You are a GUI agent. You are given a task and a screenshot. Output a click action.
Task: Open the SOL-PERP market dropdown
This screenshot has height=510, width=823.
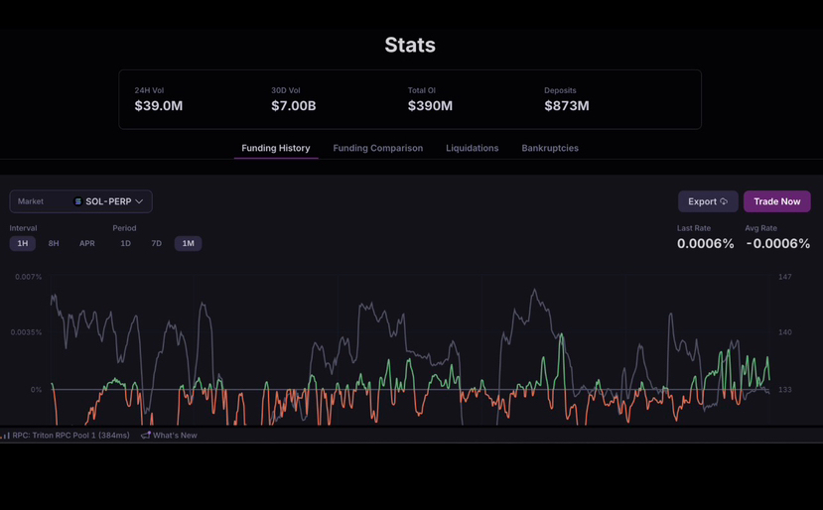coord(80,201)
